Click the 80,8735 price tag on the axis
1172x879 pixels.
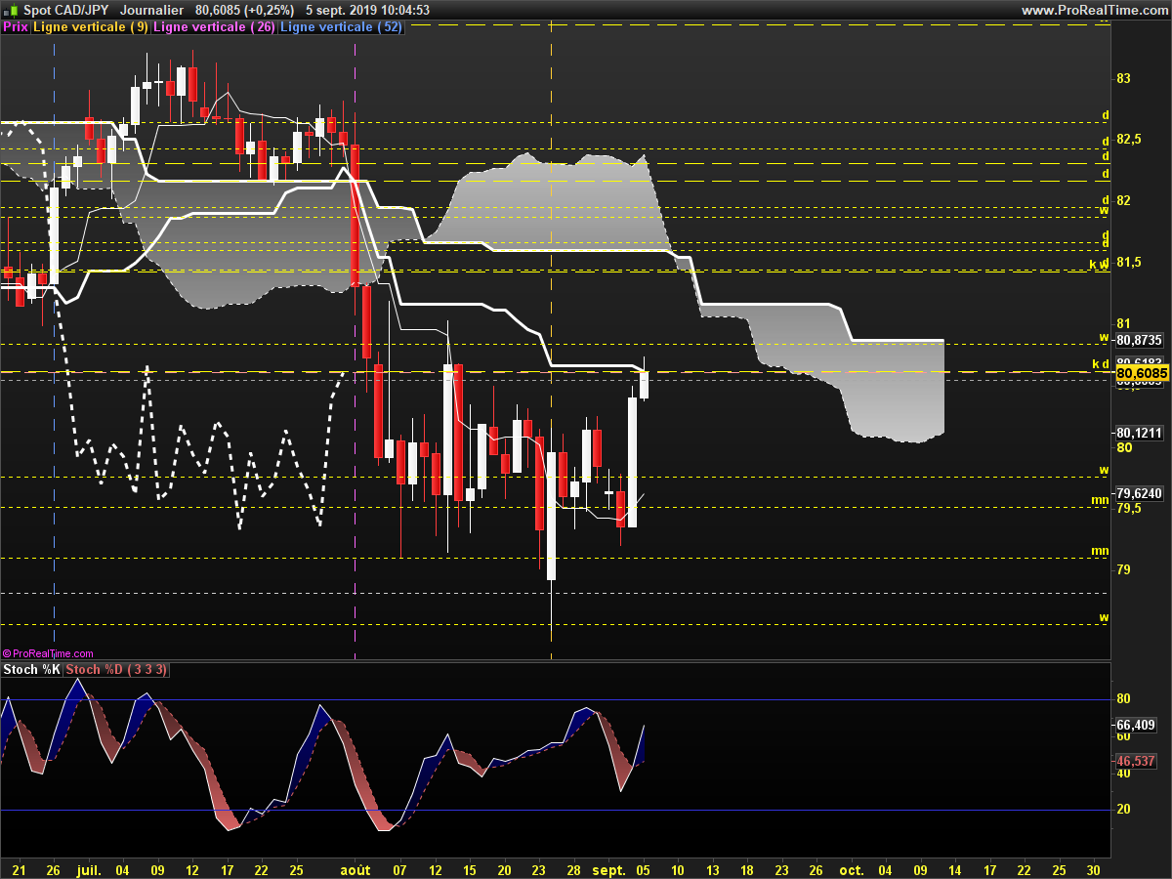click(1139, 341)
